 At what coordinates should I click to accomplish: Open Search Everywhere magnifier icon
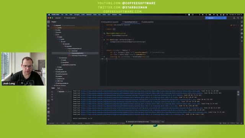(238, 18)
